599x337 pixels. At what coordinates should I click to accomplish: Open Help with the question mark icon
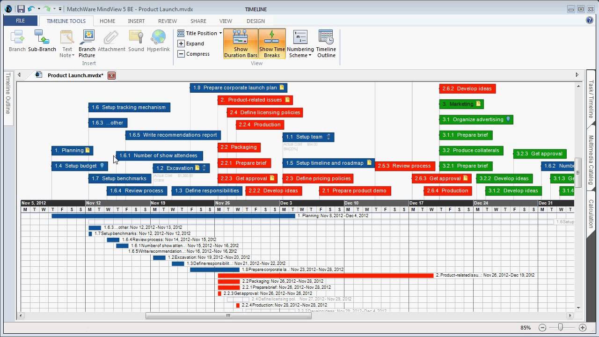(590, 21)
